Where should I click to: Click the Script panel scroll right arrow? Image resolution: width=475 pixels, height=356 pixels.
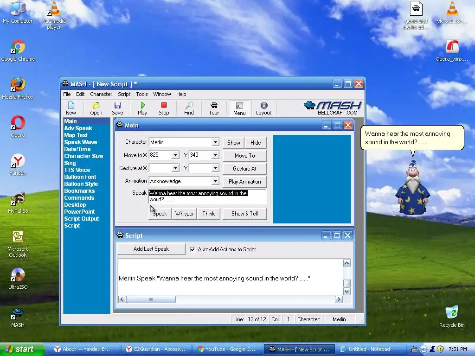coord(339,299)
